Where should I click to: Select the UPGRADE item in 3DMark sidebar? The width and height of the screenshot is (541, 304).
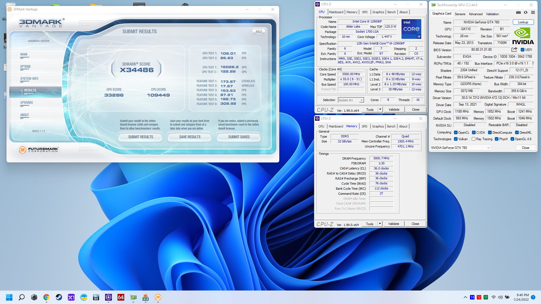click(x=26, y=103)
